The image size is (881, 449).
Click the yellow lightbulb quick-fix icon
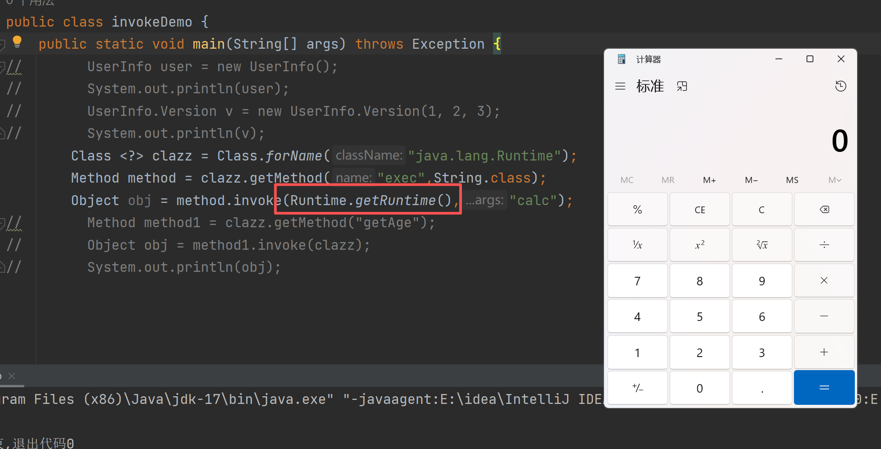[x=17, y=41]
